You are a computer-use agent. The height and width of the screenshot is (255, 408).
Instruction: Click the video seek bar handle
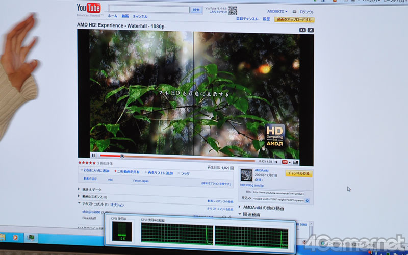[122, 156]
